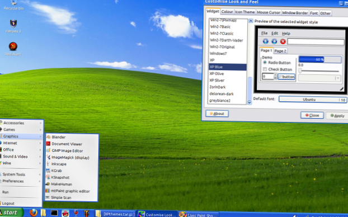348x217 pixels.
Task: Open the Colour tab
Action: pyautogui.click(x=227, y=12)
